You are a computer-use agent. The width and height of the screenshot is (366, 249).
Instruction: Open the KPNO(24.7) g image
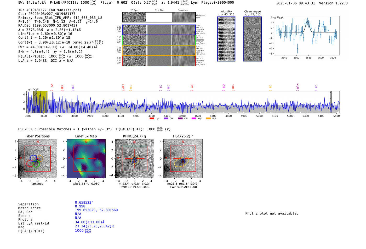point(134,159)
